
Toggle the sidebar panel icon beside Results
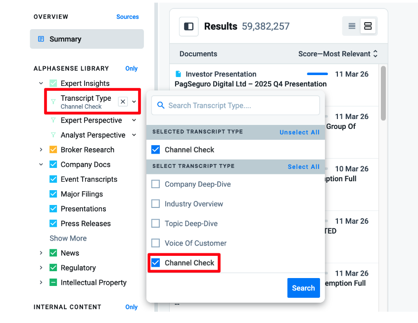(x=189, y=26)
